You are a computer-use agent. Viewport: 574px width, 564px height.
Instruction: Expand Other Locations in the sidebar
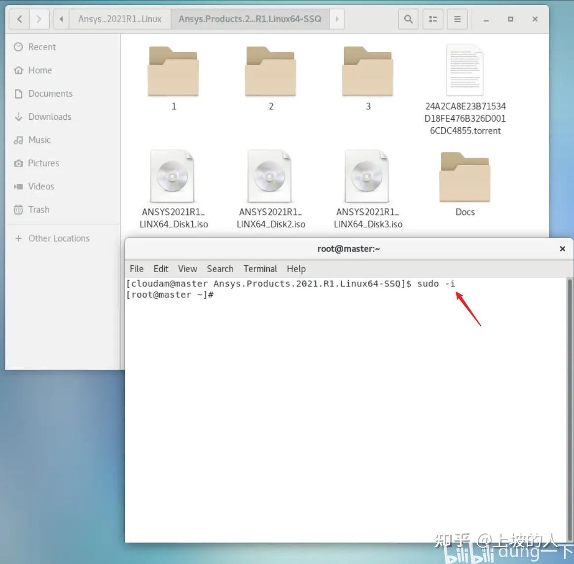pyautogui.click(x=59, y=238)
